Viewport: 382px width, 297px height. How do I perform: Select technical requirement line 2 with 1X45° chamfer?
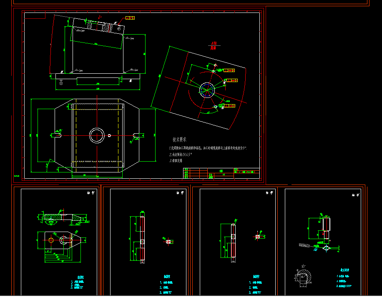pyautogui.click(x=181, y=155)
